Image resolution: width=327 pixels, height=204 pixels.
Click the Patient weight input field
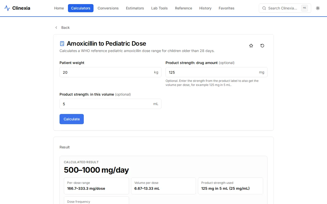coord(110,72)
